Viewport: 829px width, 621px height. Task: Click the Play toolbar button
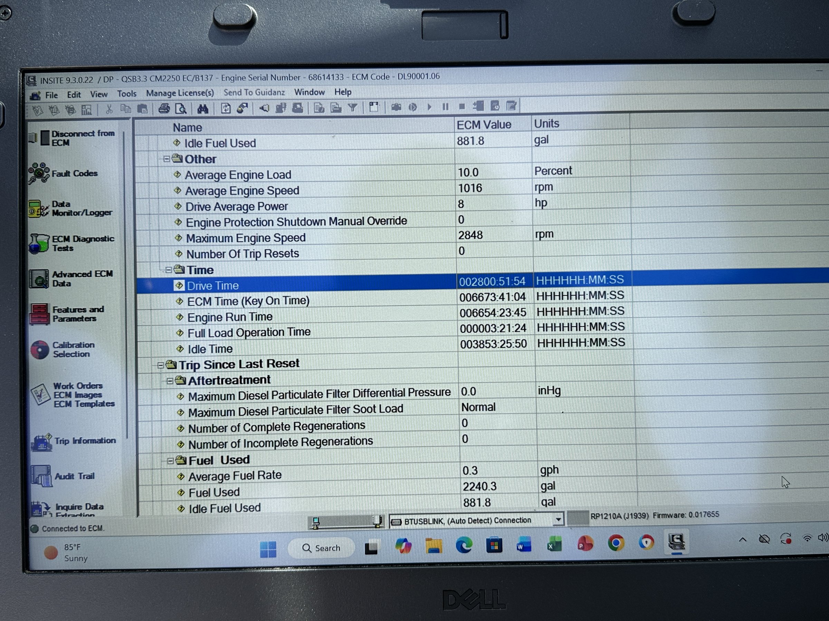click(429, 107)
